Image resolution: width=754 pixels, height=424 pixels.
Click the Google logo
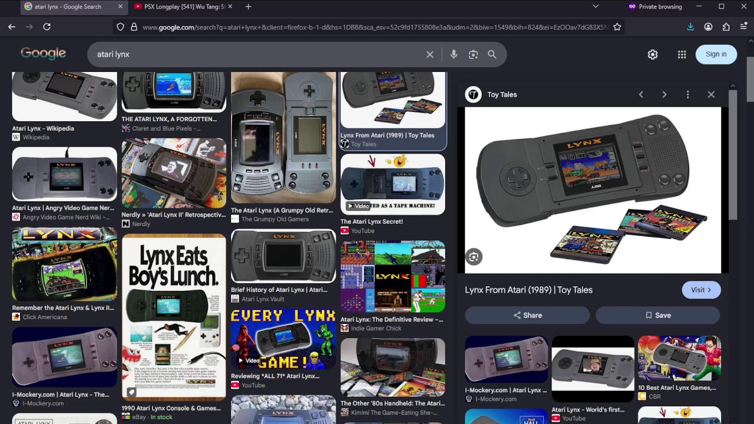point(43,54)
